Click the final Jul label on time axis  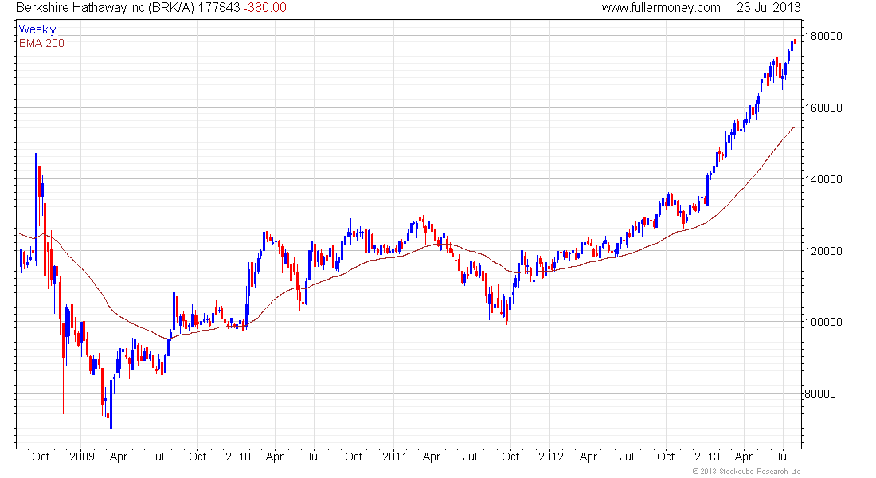782,456
